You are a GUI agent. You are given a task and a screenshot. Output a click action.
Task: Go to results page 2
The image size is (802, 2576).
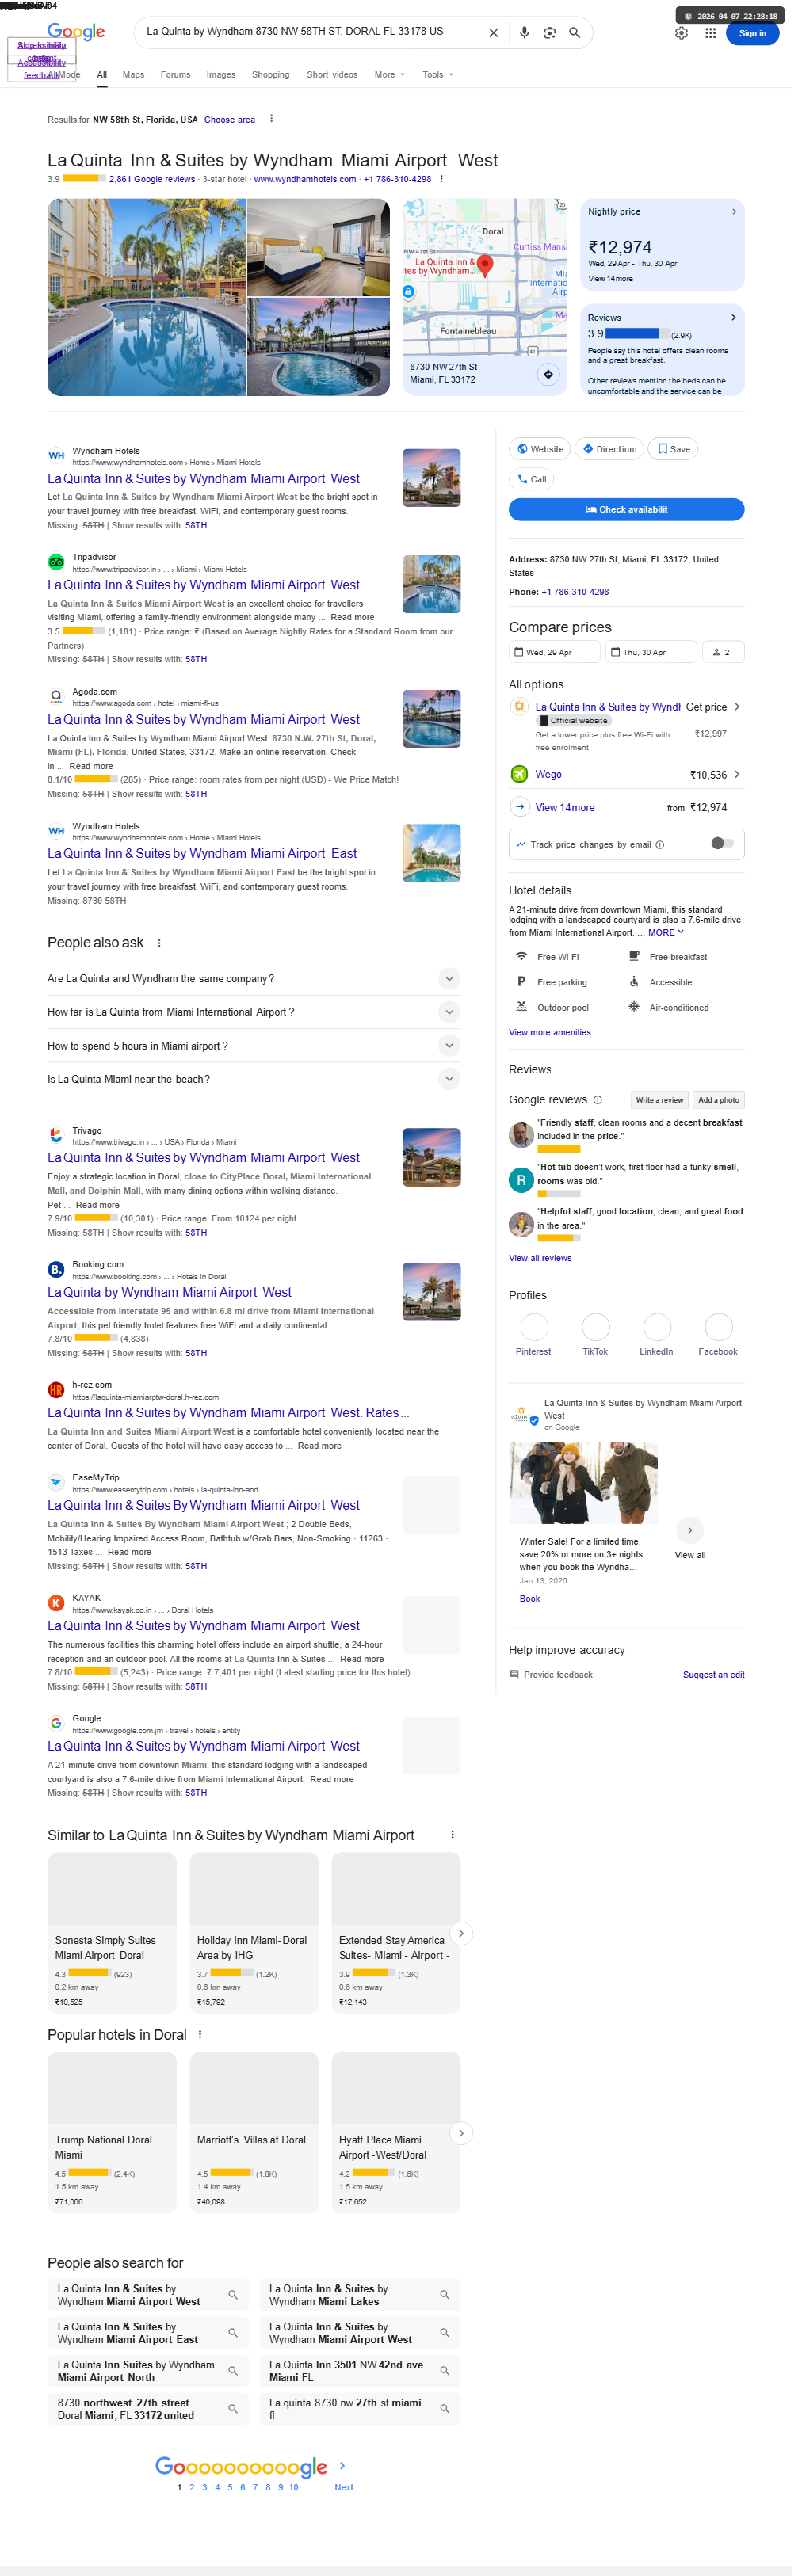point(192,2487)
